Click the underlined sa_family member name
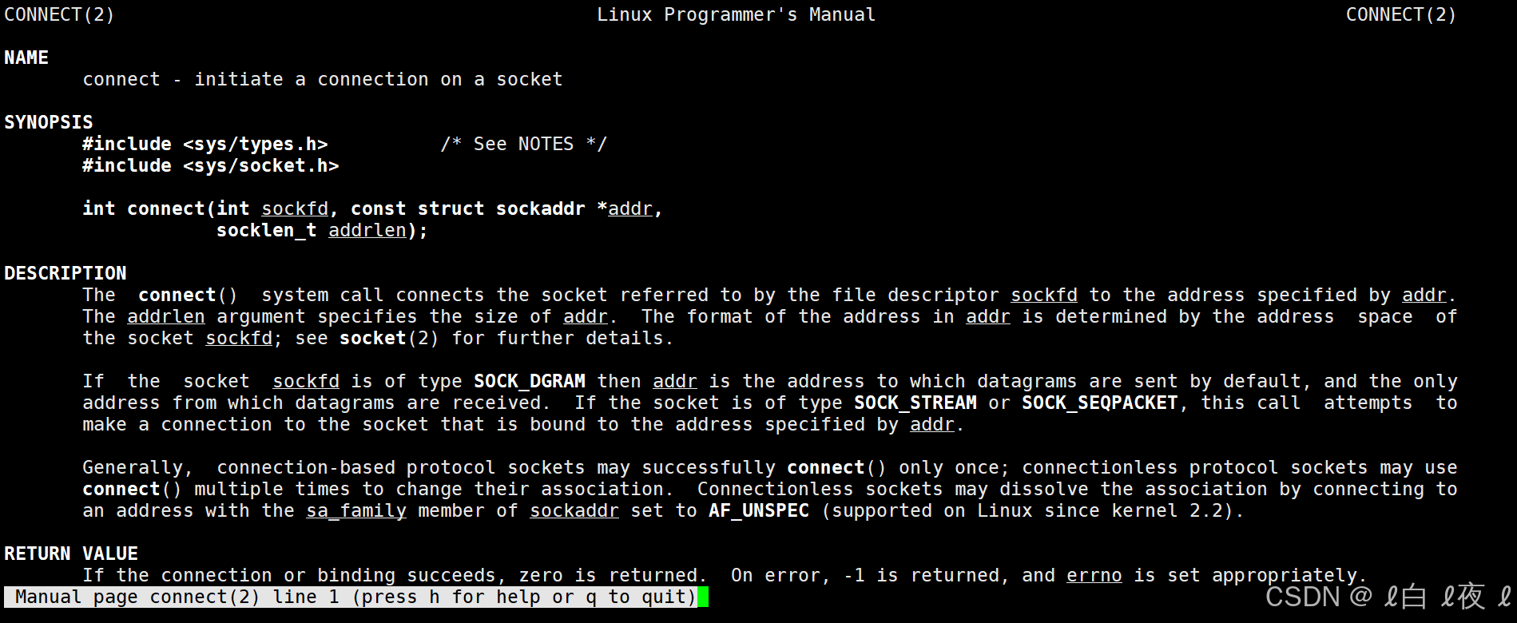 356,510
